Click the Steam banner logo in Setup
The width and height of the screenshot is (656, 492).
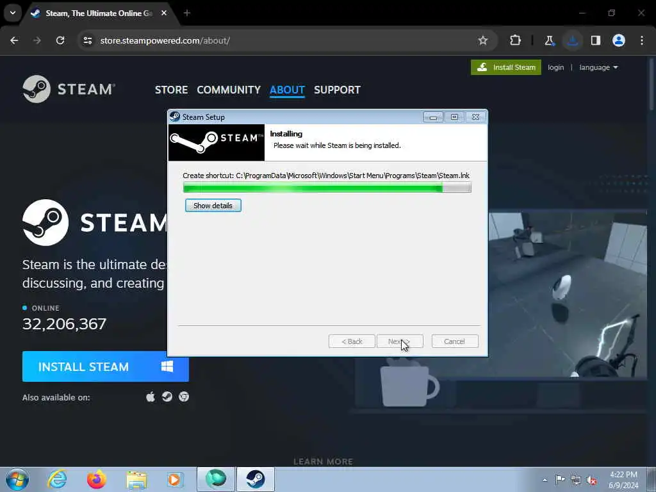tap(217, 143)
